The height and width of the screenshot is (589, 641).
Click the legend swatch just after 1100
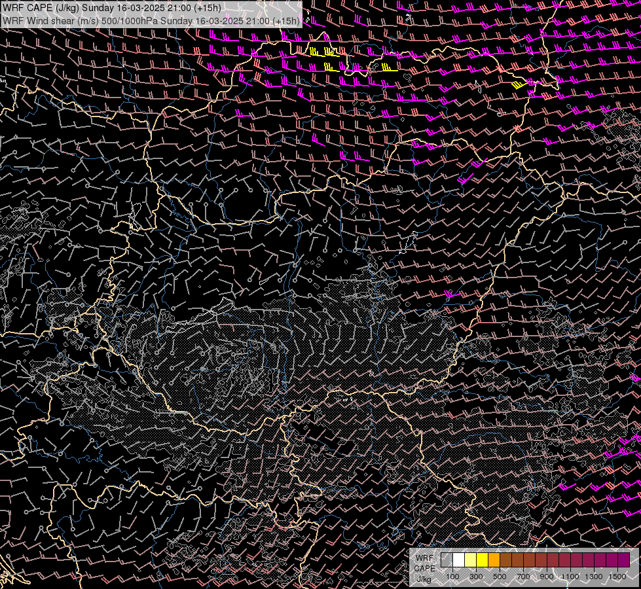(576, 560)
